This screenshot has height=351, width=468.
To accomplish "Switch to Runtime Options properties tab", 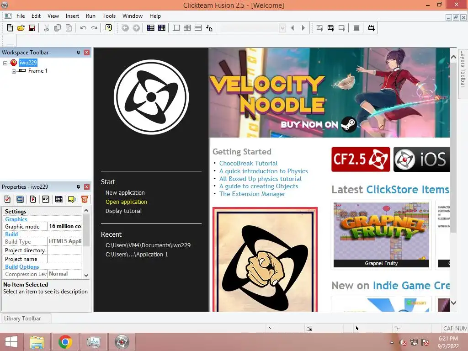I will coord(33,199).
